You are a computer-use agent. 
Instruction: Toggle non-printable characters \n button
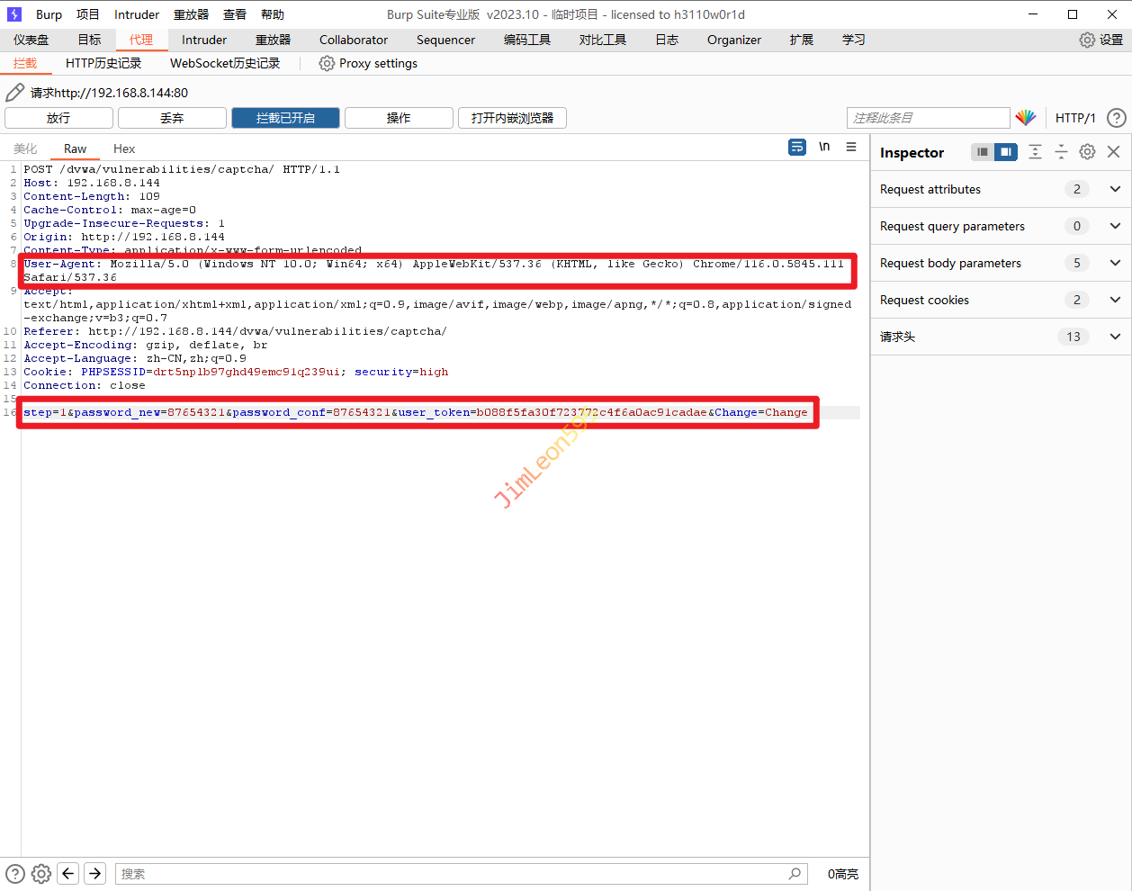[x=824, y=148]
